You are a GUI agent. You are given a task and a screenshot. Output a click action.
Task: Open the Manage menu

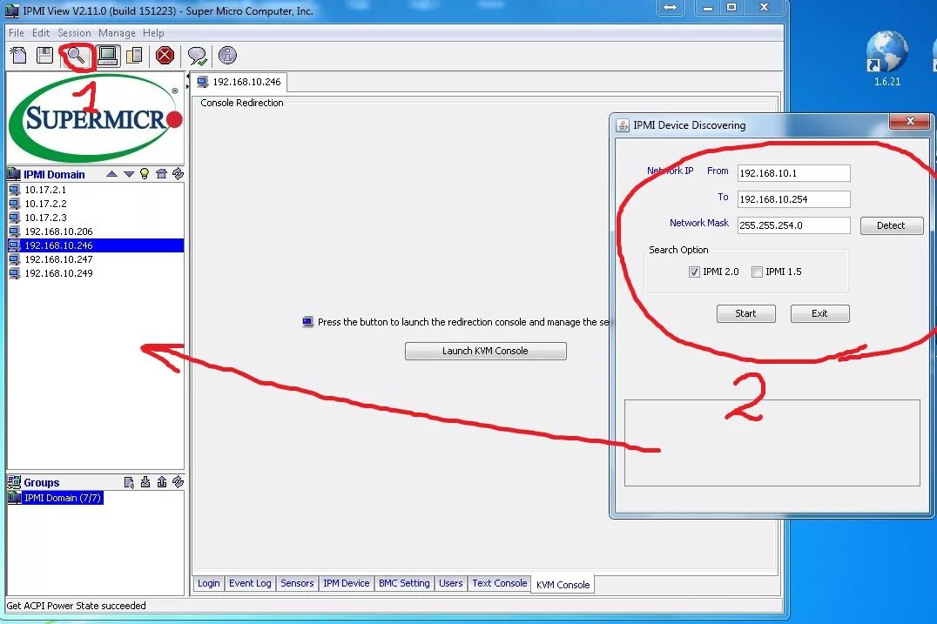117,33
